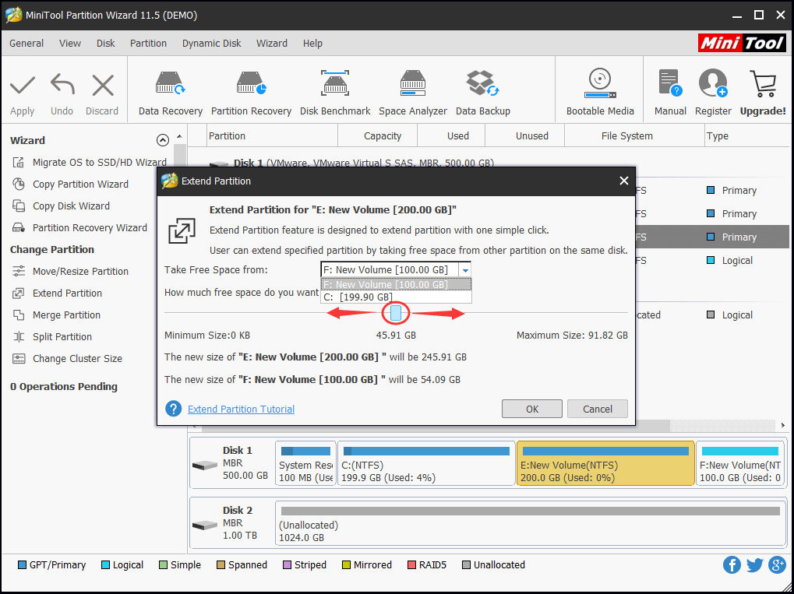The height and width of the screenshot is (594, 794).
Task: Open the Partition menu
Action: tap(148, 44)
